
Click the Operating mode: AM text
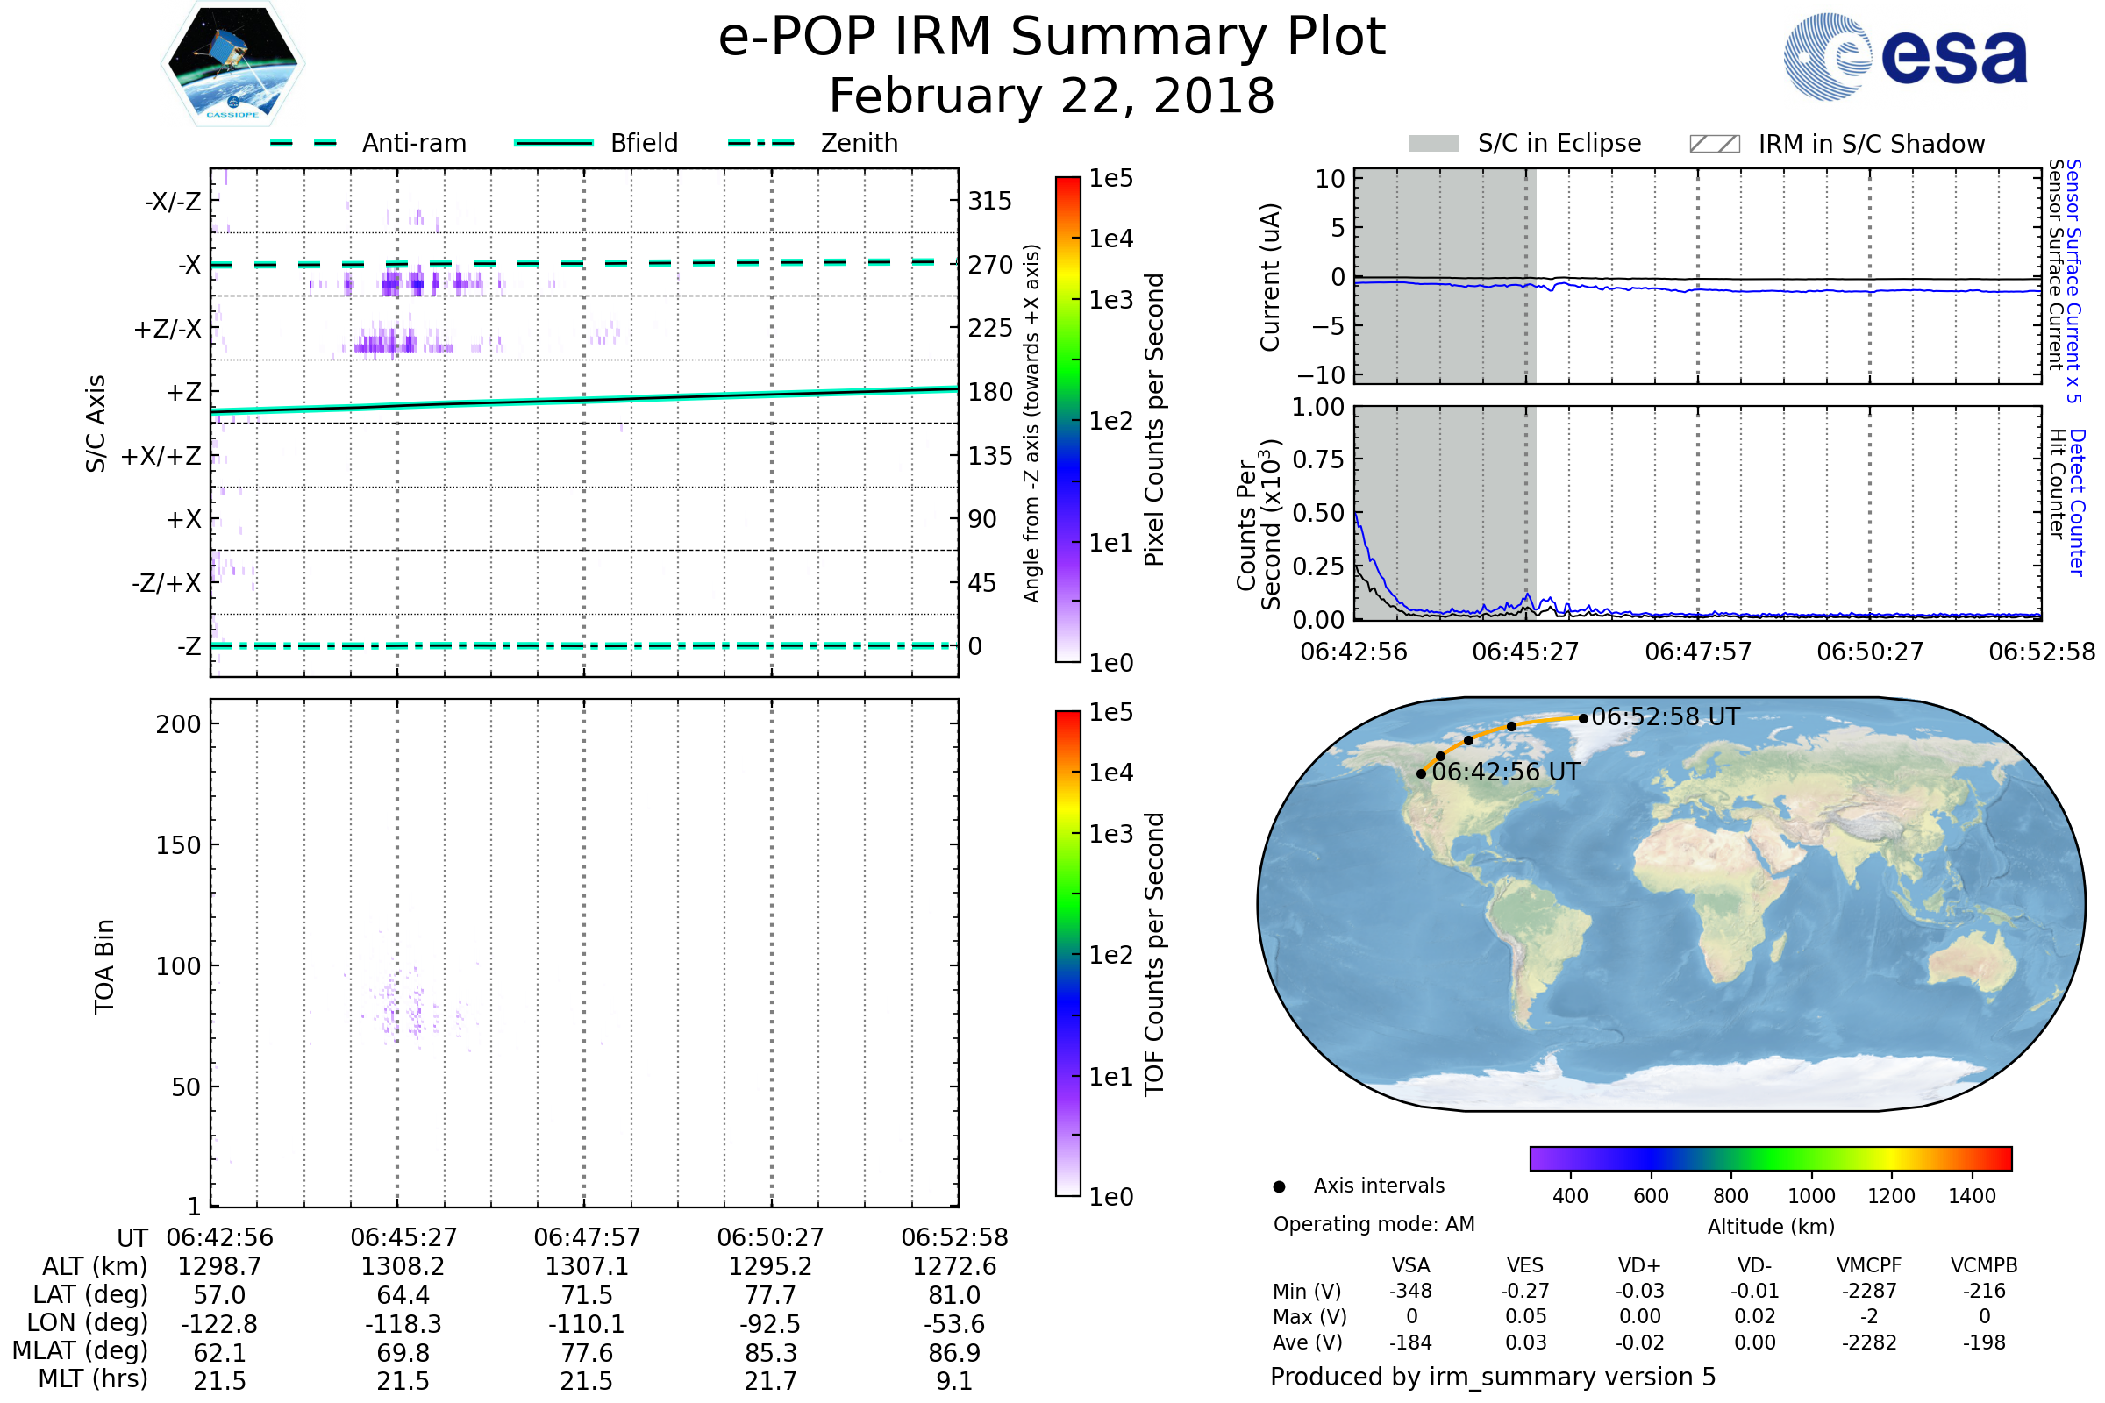1374,1225
